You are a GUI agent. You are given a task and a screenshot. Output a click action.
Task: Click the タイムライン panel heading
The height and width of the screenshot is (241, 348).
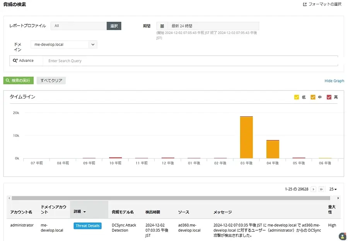pos(22,97)
